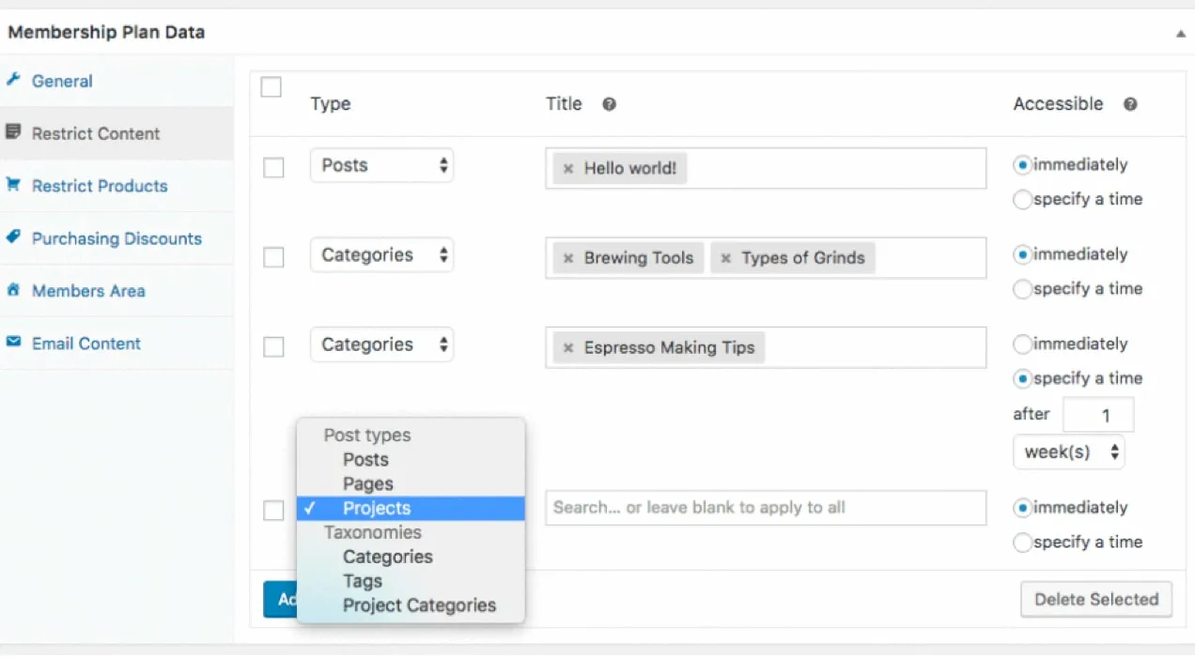Click the Members Area icon
This screenshot has width=1195, height=657.
click(x=13, y=290)
